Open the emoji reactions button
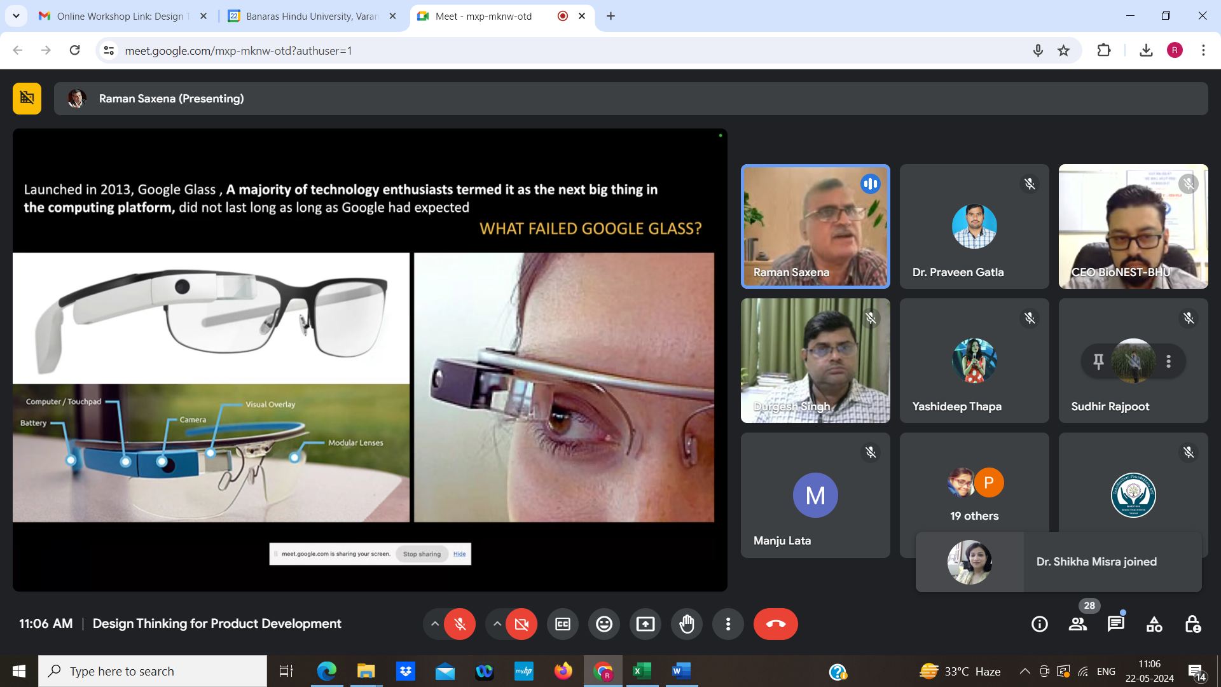The width and height of the screenshot is (1221, 687). [604, 624]
